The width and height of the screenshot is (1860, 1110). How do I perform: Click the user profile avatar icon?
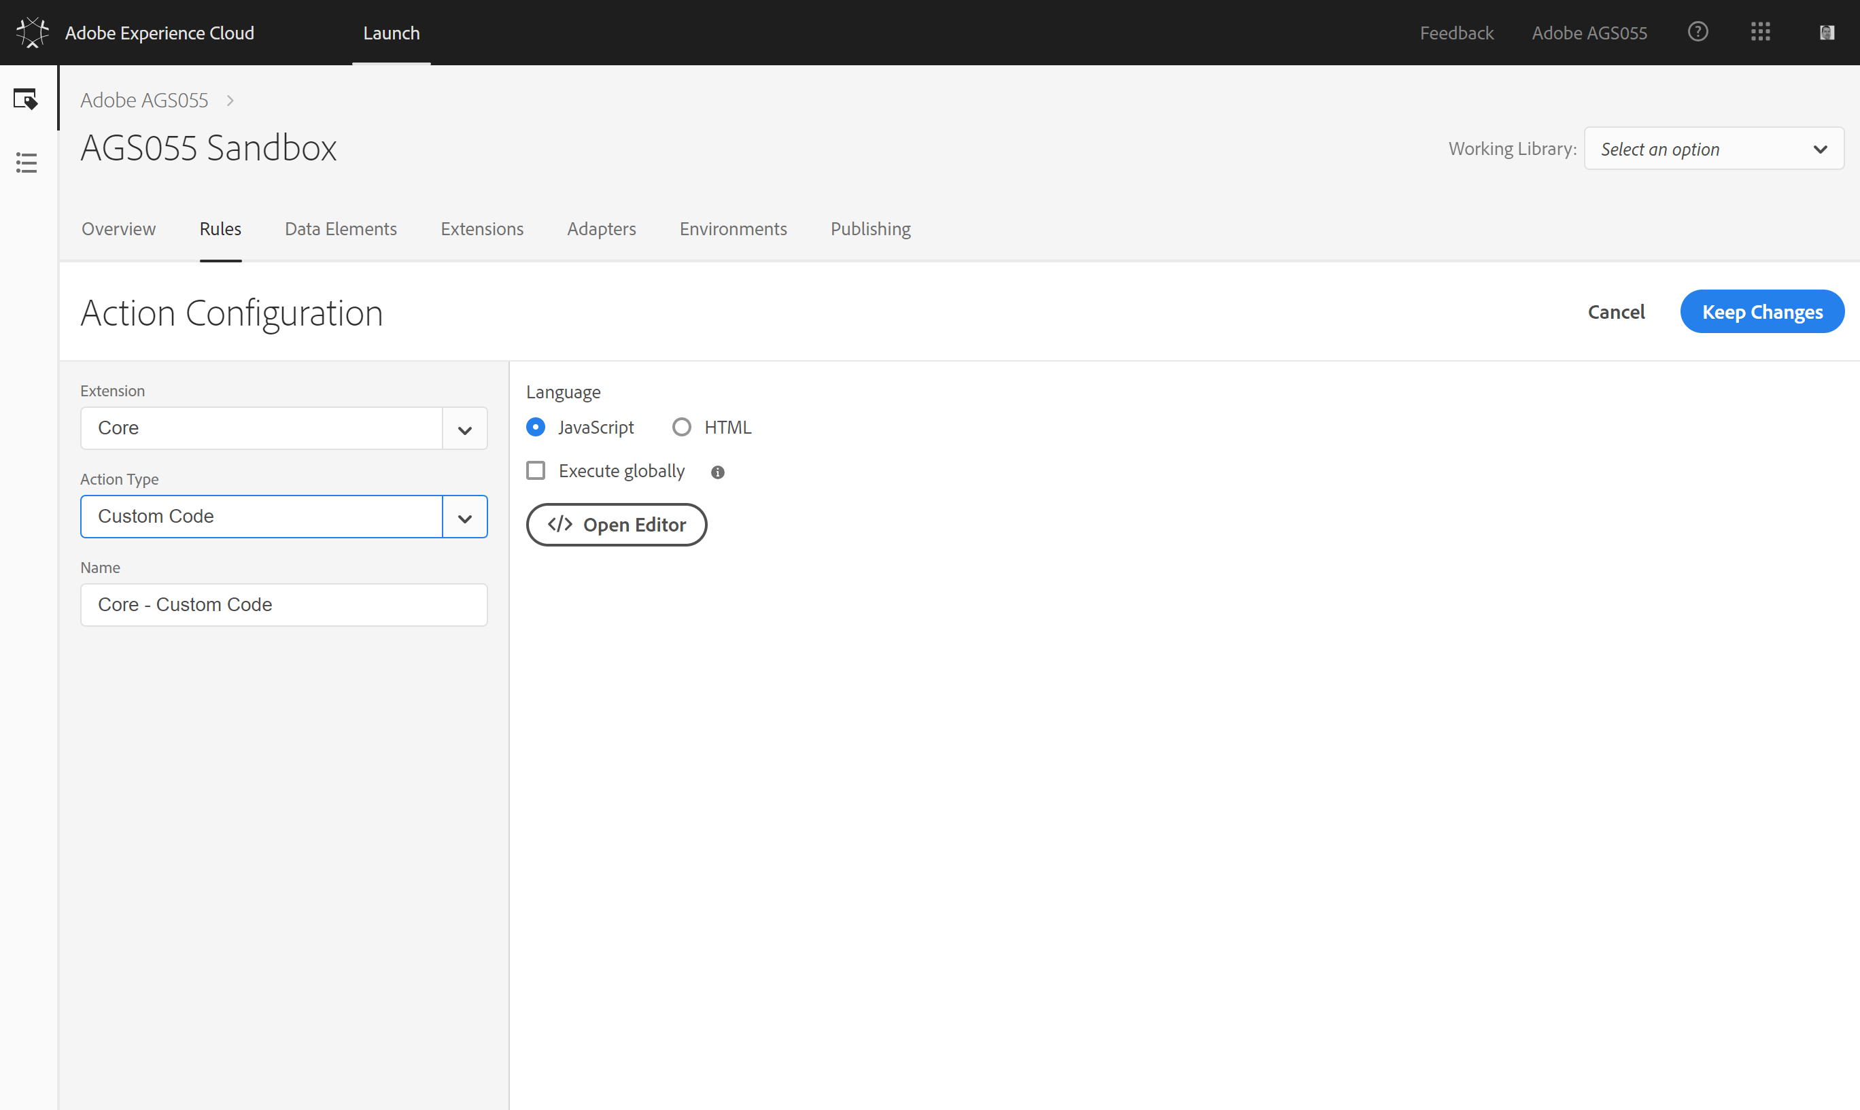pos(1826,32)
